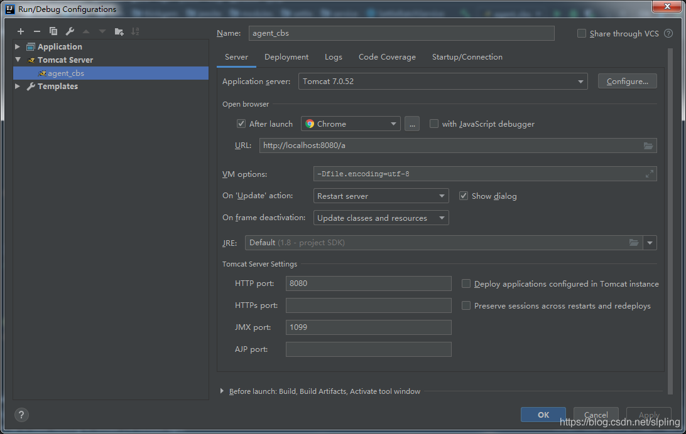Click the JMX port field
This screenshot has height=434, width=686.
click(x=368, y=327)
